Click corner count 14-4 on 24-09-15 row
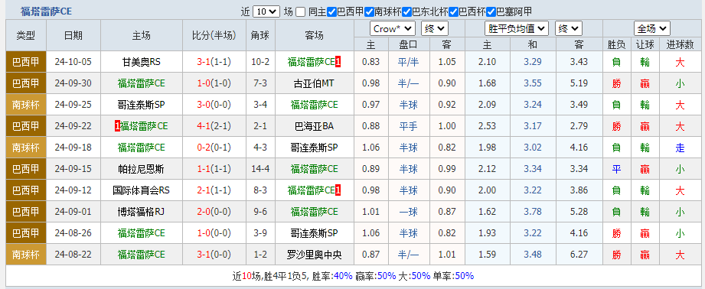 click(261, 169)
